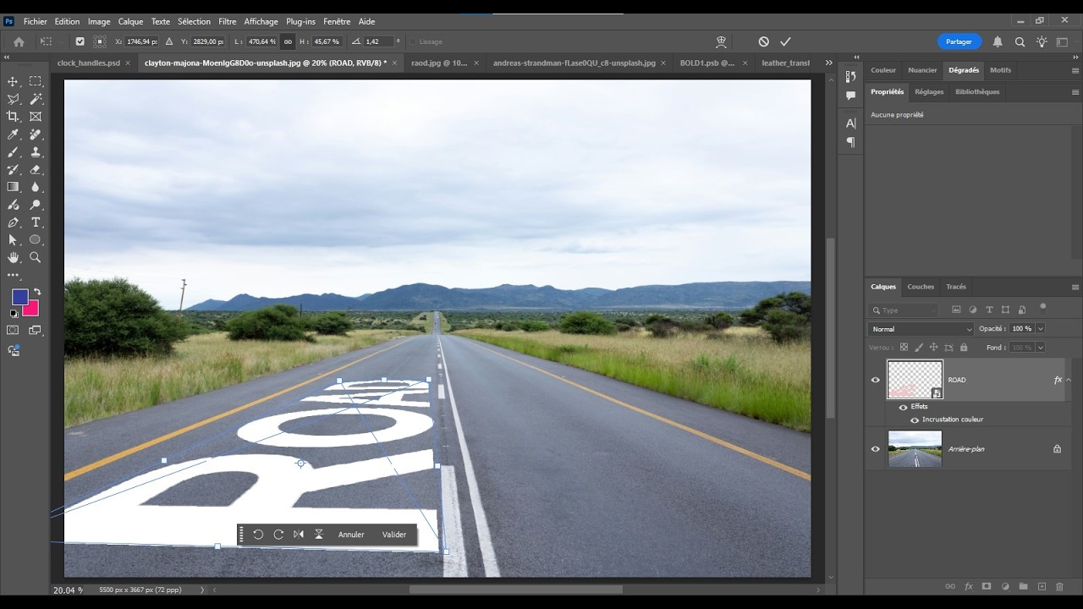Image resolution: width=1083 pixels, height=609 pixels.
Task: Create a new layer with the plus icon
Action: [x=1042, y=586]
